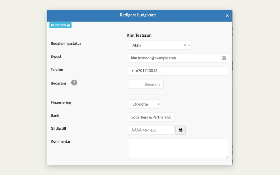Image resolution: width=280 pixels, height=175 pixels.
Task: Open the Budgivningsstatus dropdown showing Aktiv
Action: (160, 45)
